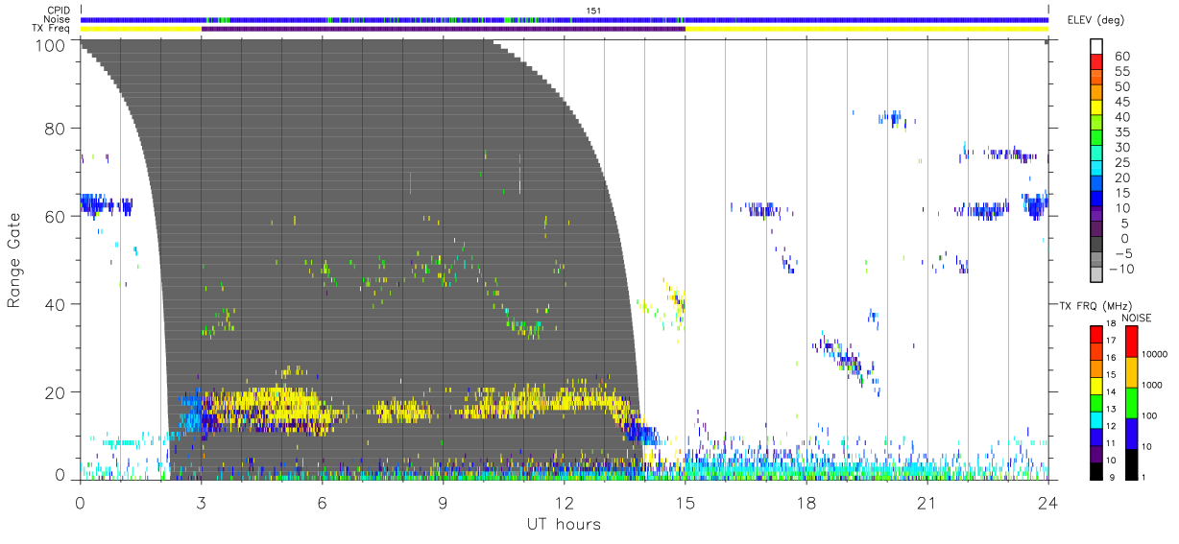Pick the blue segment of the NOISE colorbar
The height and width of the screenshot is (544, 1179).
coord(1131,432)
